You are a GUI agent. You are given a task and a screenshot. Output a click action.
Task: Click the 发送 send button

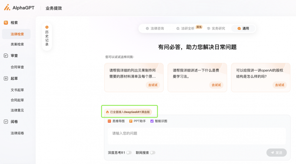tap(276, 153)
